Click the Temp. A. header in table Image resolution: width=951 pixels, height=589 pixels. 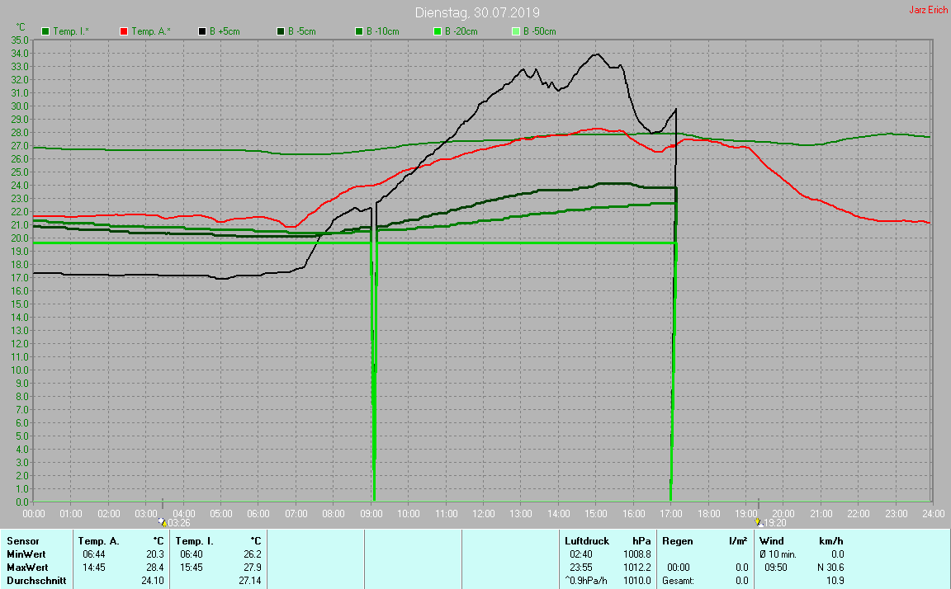tap(98, 541)
